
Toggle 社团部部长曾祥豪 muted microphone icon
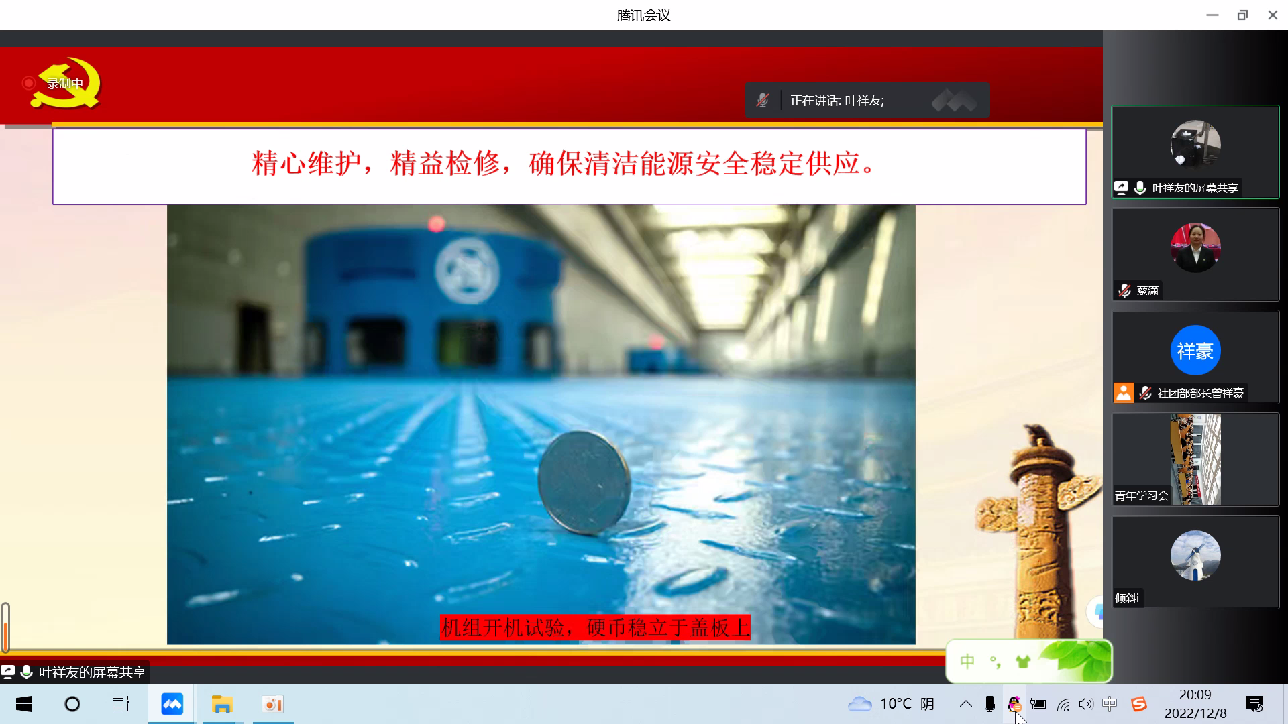(x=1146, y=394)
